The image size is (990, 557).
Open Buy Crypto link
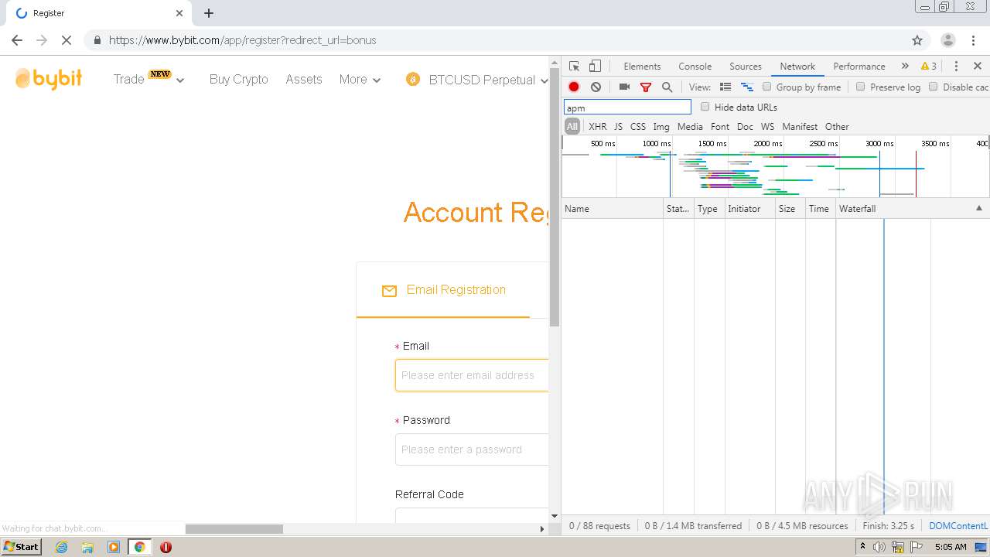tap(239, 80)
